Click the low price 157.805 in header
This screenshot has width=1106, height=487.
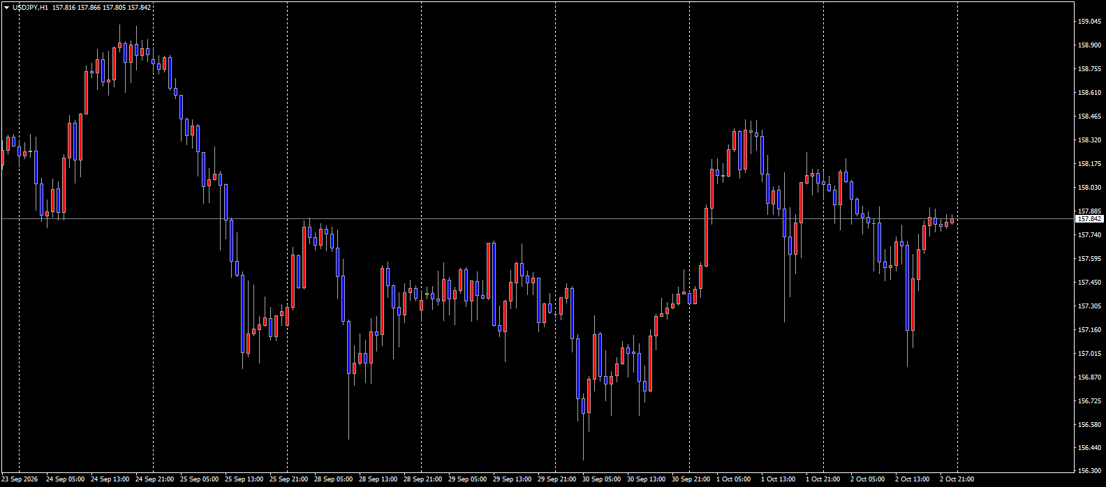point(114,8)
